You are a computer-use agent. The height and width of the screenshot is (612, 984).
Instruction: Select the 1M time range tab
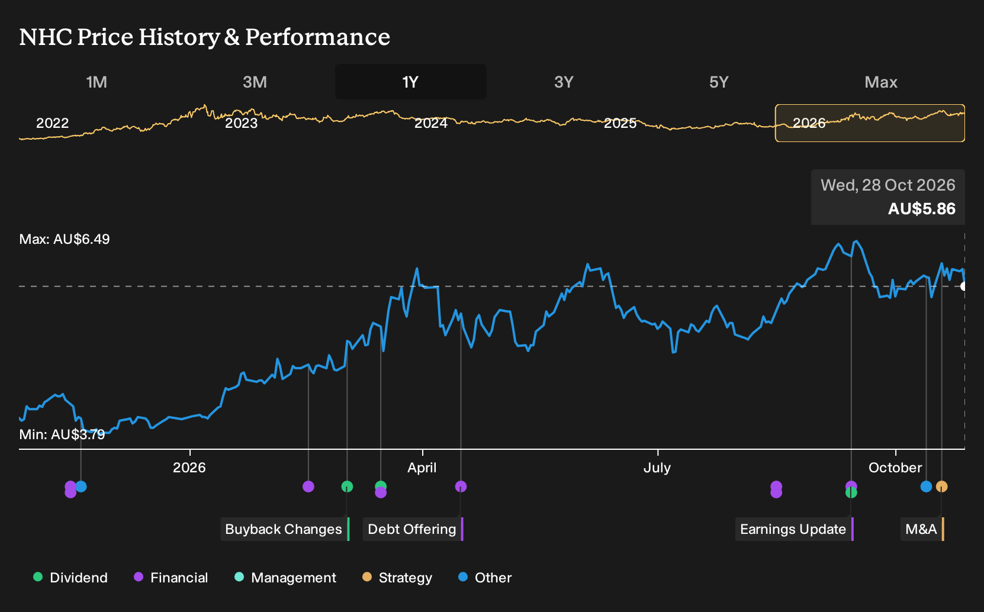[x=97, y=82]
